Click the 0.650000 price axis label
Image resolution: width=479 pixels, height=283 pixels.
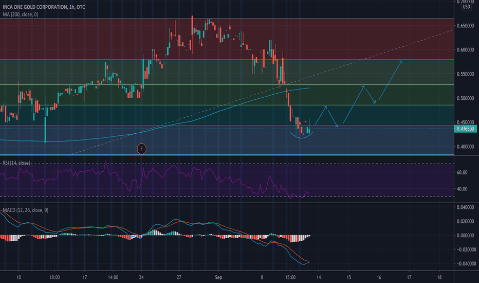(465, 26)
